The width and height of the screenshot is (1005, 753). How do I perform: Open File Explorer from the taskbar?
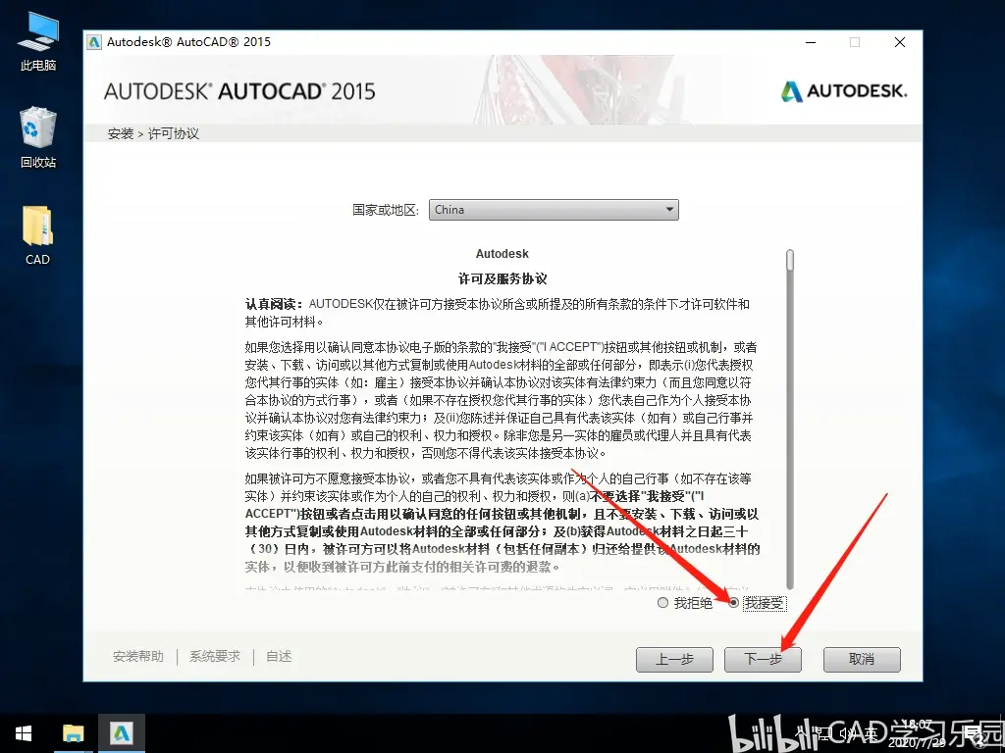(x=73, y=733)
